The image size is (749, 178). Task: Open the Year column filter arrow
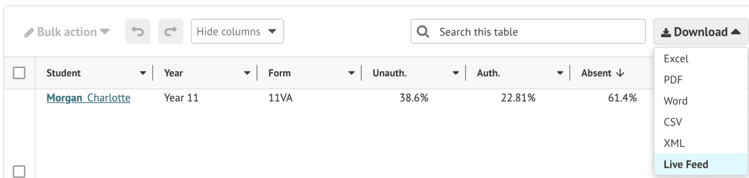click(247, 73)
